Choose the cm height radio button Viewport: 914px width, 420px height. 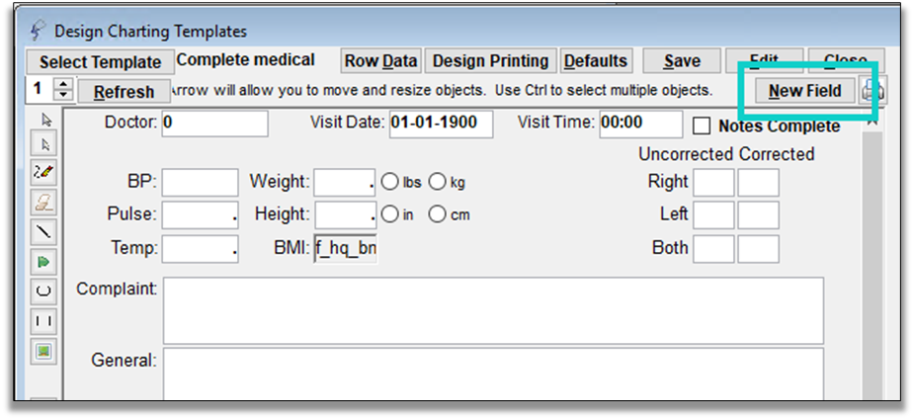coord(437,214)
